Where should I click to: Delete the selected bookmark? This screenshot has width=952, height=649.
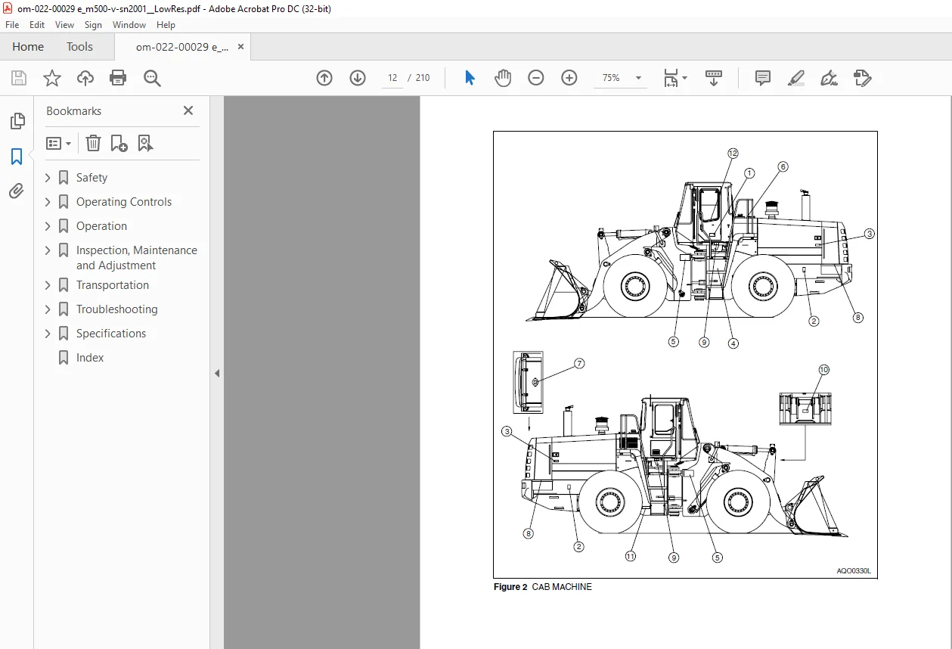92,143
